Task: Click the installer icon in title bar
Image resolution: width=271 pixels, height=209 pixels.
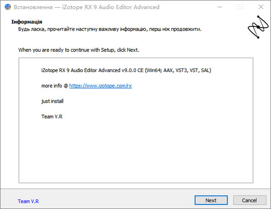Action: [7, 7]
